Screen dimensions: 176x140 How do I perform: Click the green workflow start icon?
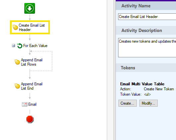(30, 8)
